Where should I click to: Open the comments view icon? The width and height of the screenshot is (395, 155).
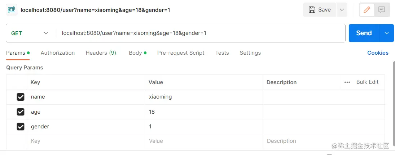[x=382, y=10]
